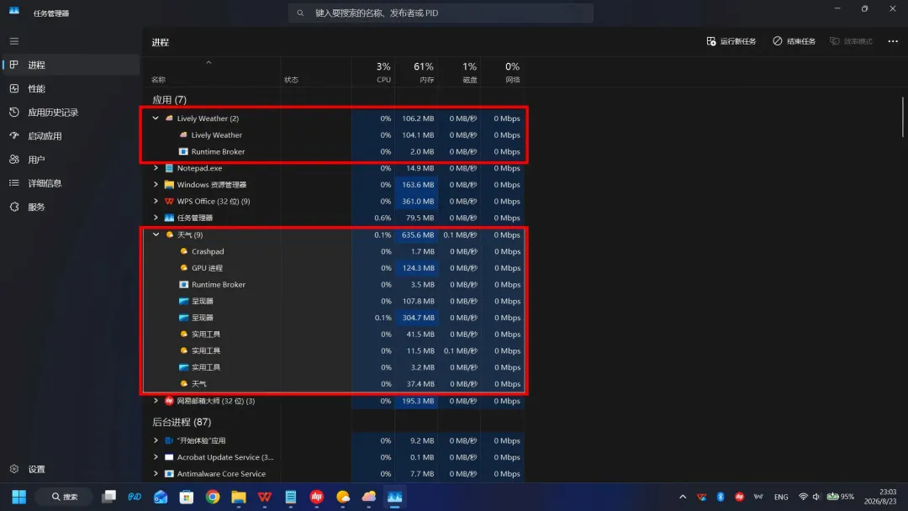The image size is (908, 511).
Task: Open Task View from the taskbar
Action: (108, 497)
